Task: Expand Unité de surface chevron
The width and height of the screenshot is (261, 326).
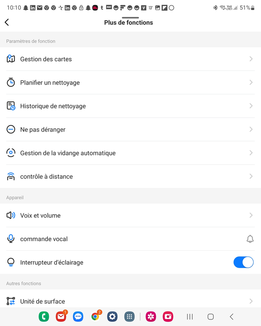Action: 251,301
